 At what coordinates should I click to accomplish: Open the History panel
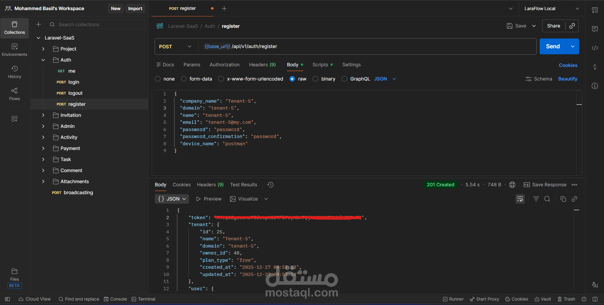point(14,71)
